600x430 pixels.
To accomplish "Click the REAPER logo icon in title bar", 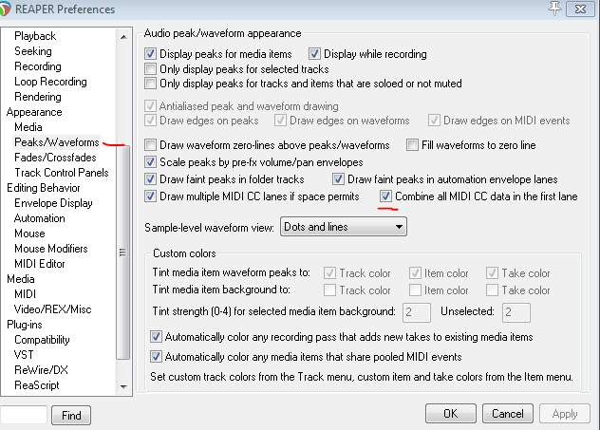I will [x=5, y=9].
